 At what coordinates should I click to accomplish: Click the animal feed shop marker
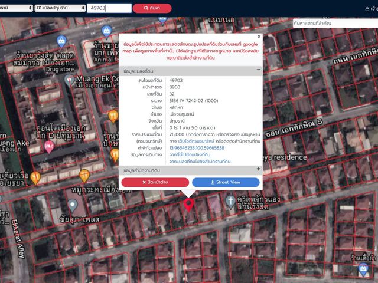[106, 31]
